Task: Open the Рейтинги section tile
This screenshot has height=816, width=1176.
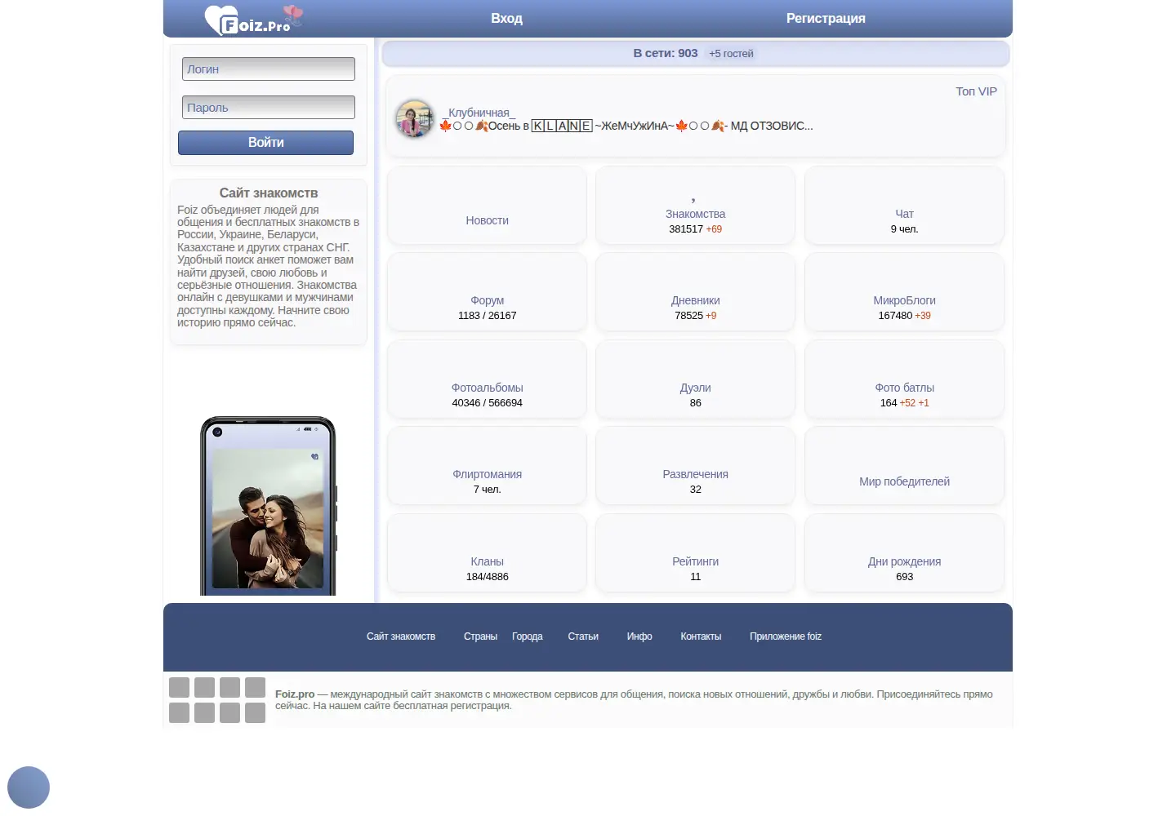Action: pyautogui.click(x=695, y=553)
